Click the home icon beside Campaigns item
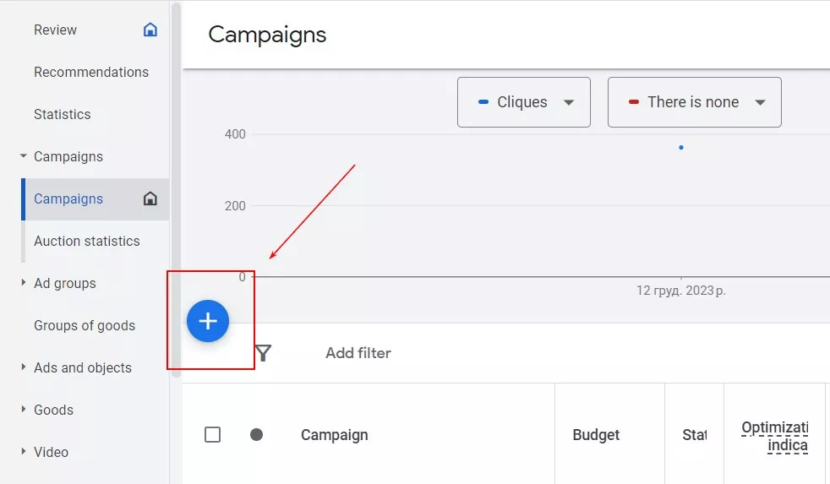Image resolution: width=830 pixels, height=484 pixels. (150, 198)
